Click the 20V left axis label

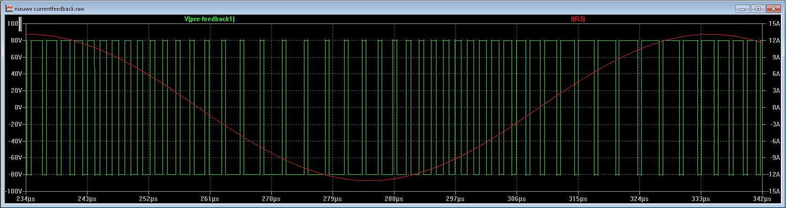[16, 91]
